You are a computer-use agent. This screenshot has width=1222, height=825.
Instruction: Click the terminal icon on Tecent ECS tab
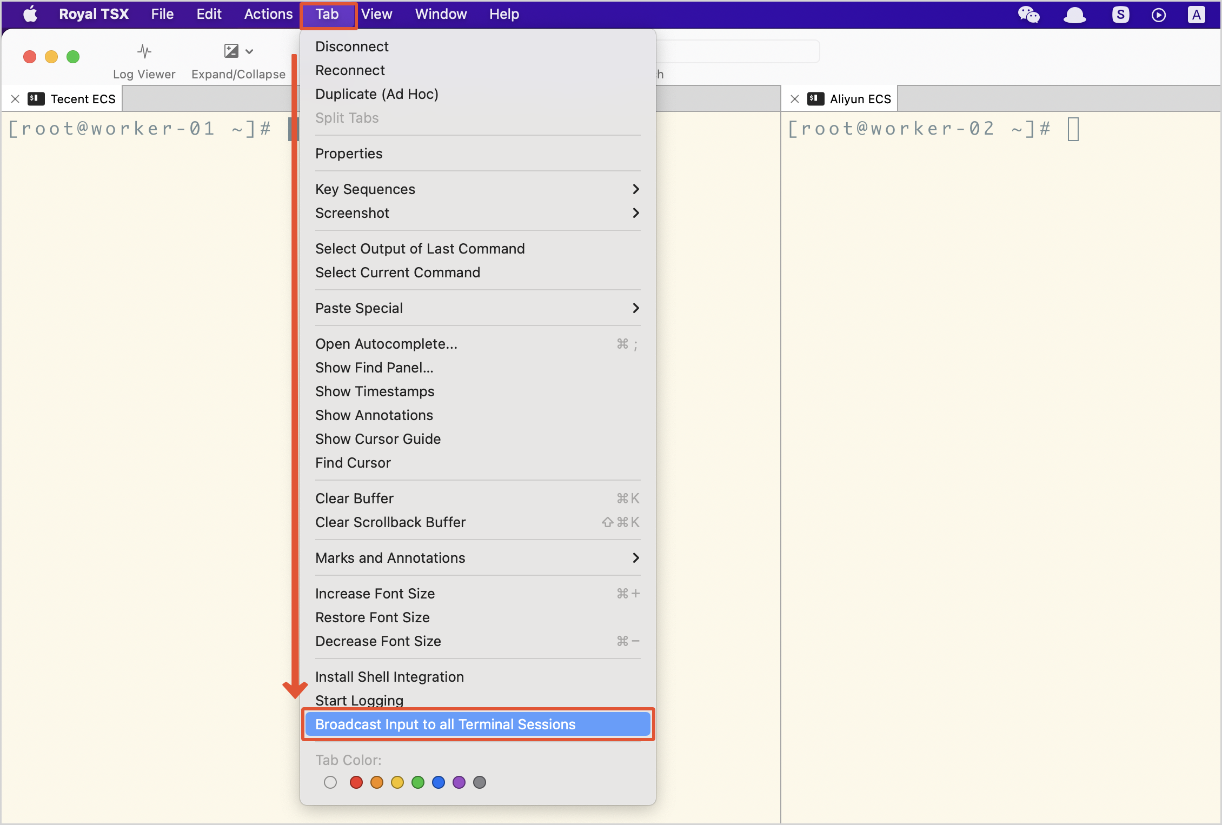36,99
